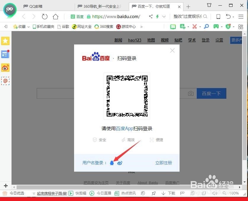248x201 pixels.
Task: Click the browser back arrow
Action: coord(24,17)
